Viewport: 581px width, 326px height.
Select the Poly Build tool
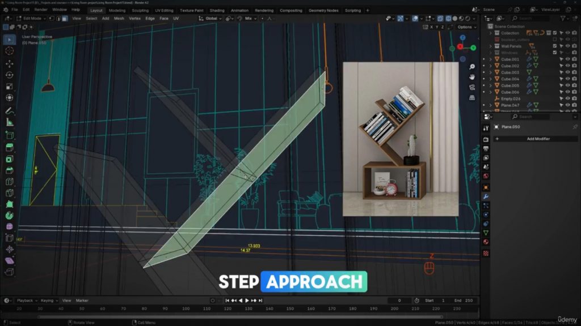10,204
